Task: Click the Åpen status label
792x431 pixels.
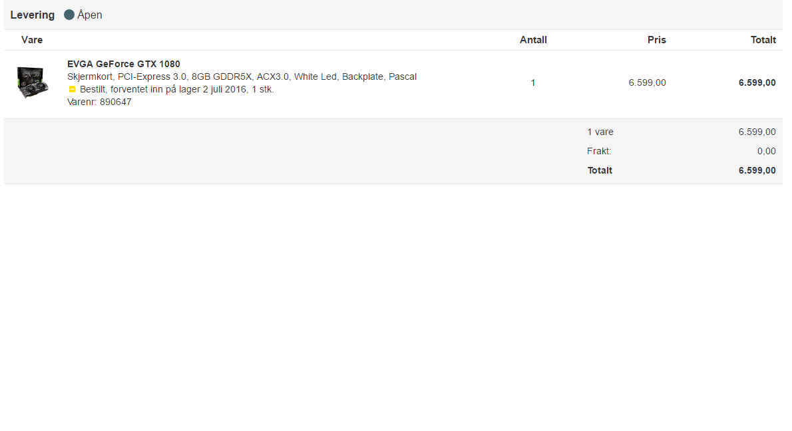Action: click(x=90, y=15)
